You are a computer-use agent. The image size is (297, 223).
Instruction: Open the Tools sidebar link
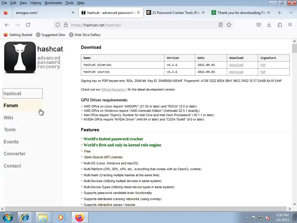pos(10,130)
